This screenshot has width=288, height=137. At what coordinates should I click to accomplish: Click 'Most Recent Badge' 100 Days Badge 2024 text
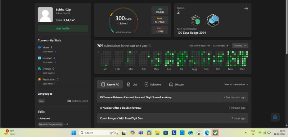tap(192, 33)
